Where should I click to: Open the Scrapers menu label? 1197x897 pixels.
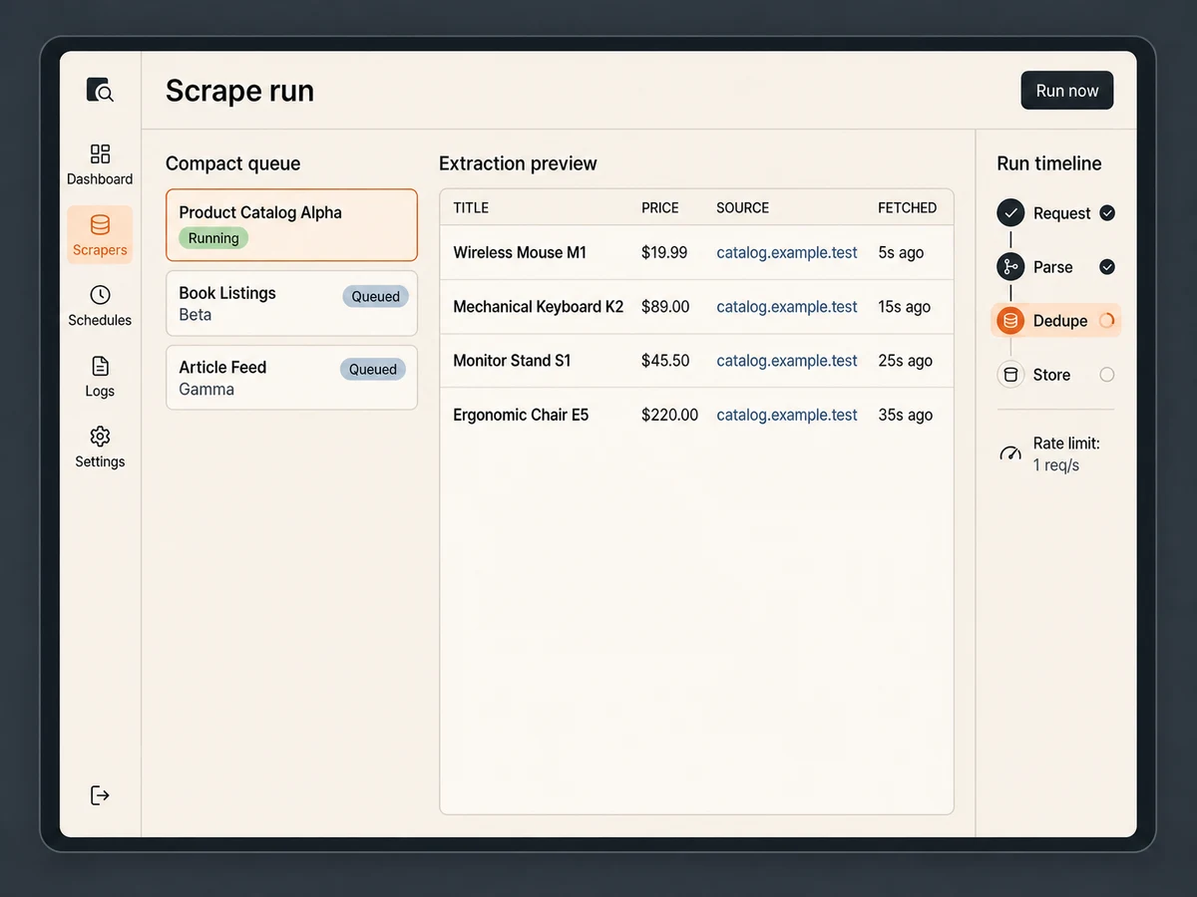point(100,250)
